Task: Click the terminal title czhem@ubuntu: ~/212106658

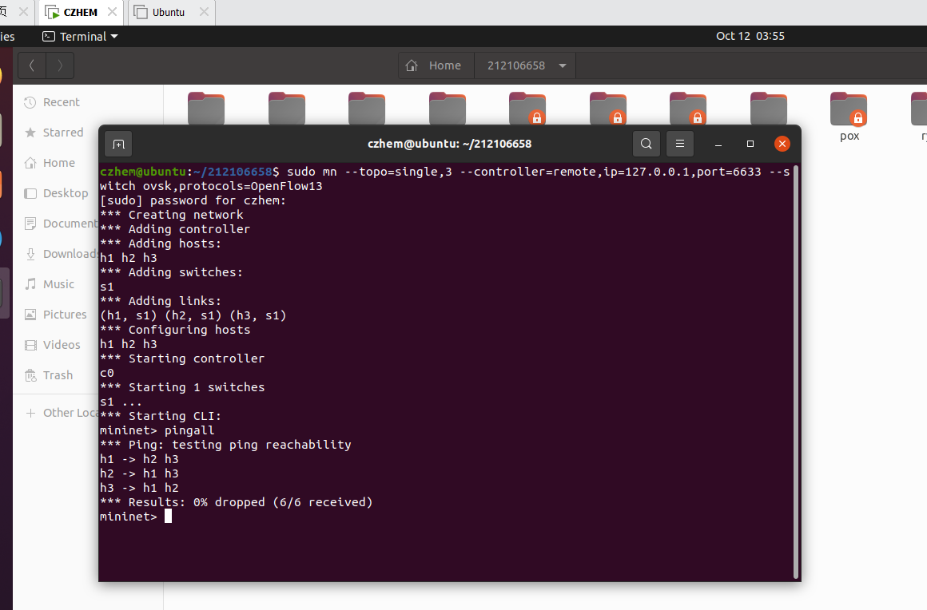Action: point(449,144)
